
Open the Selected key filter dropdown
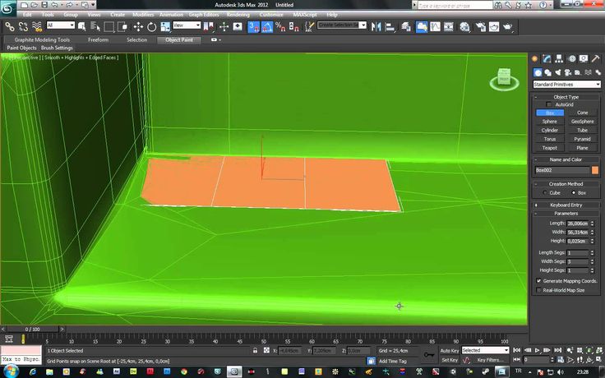coord(486,350)
